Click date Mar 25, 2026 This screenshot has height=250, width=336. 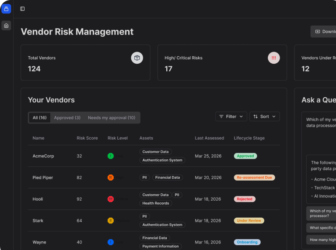pos(208,156)
